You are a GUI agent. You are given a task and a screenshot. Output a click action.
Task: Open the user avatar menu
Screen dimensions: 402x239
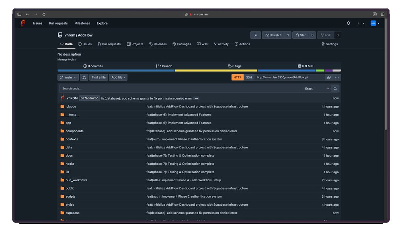[x=375, y=23]
